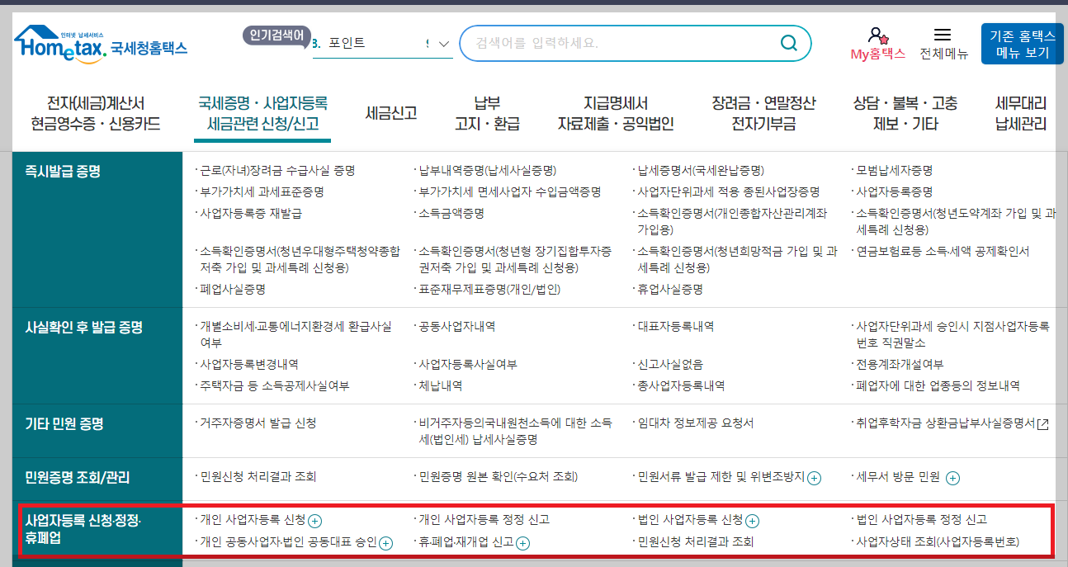Open 부가가치세 과세표준증명 link
Screen dimensions: 1068x567
pyautogui.click(x=262, y=191)
